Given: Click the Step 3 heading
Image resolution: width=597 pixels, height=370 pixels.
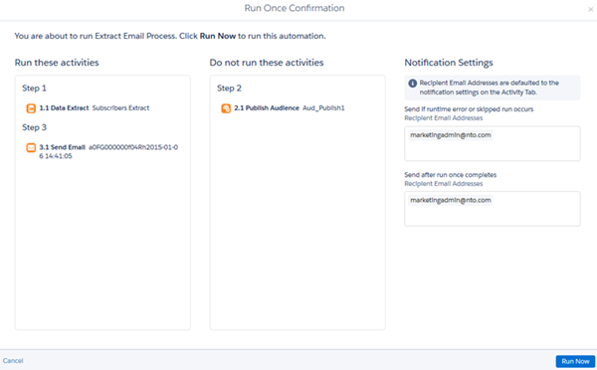Looking at the screenshot, I should point(34,127).
